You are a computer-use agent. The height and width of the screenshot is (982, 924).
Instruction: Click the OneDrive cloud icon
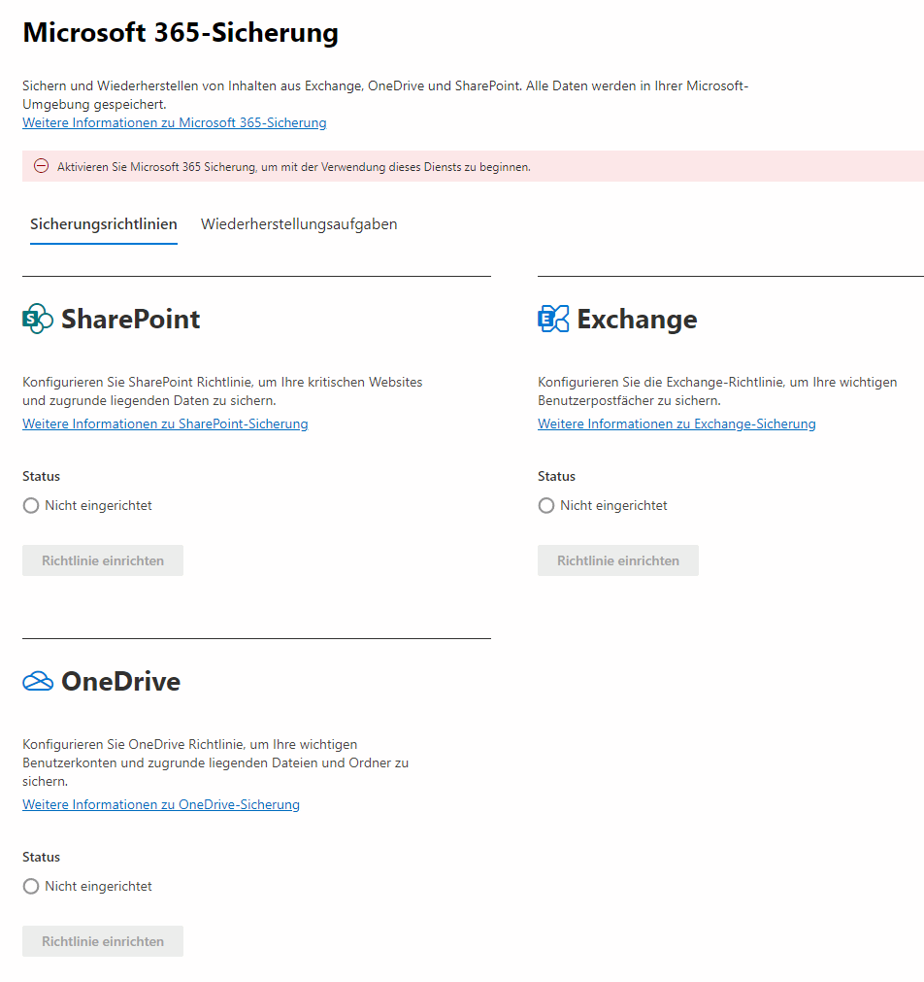36,680
